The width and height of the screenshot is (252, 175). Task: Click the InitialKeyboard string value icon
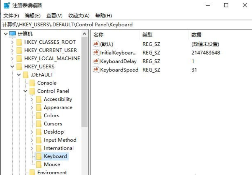pos(96,52)
